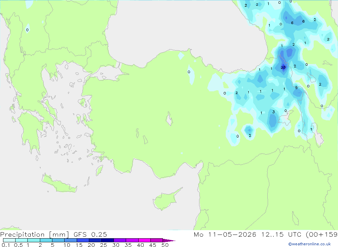Click the '5' precipitation value on the map
This screenshot has height=247, width=338.
tap(296, 88)
